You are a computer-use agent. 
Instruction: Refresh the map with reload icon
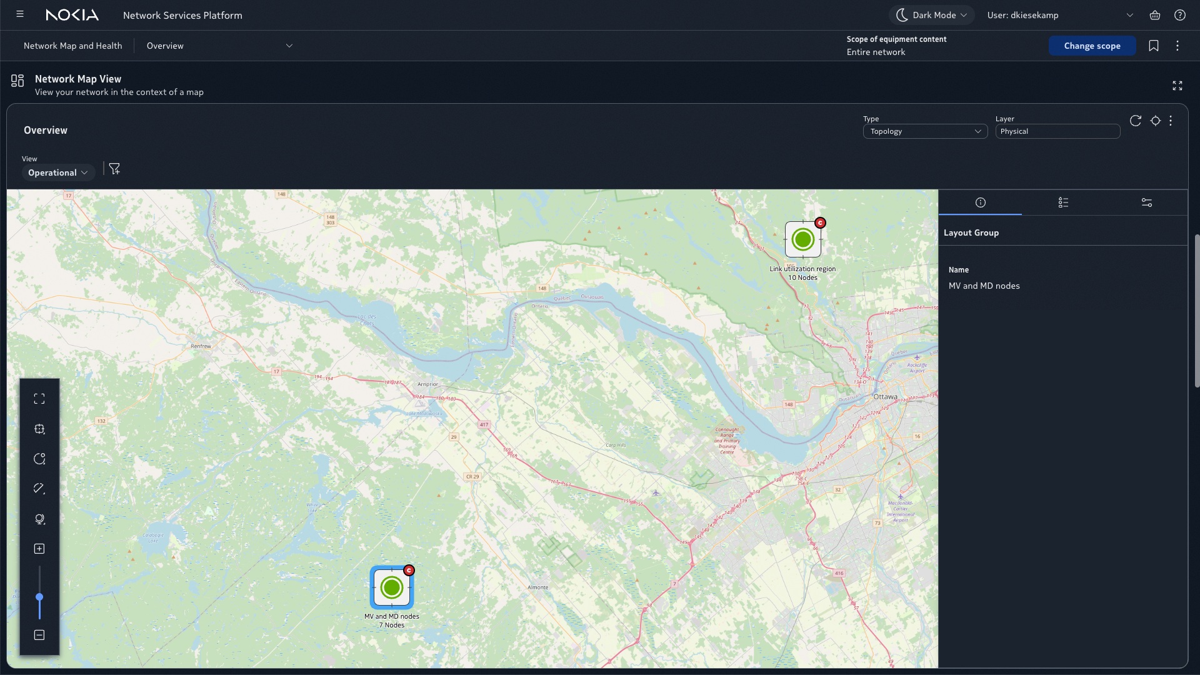click(x=1136, y=121)
